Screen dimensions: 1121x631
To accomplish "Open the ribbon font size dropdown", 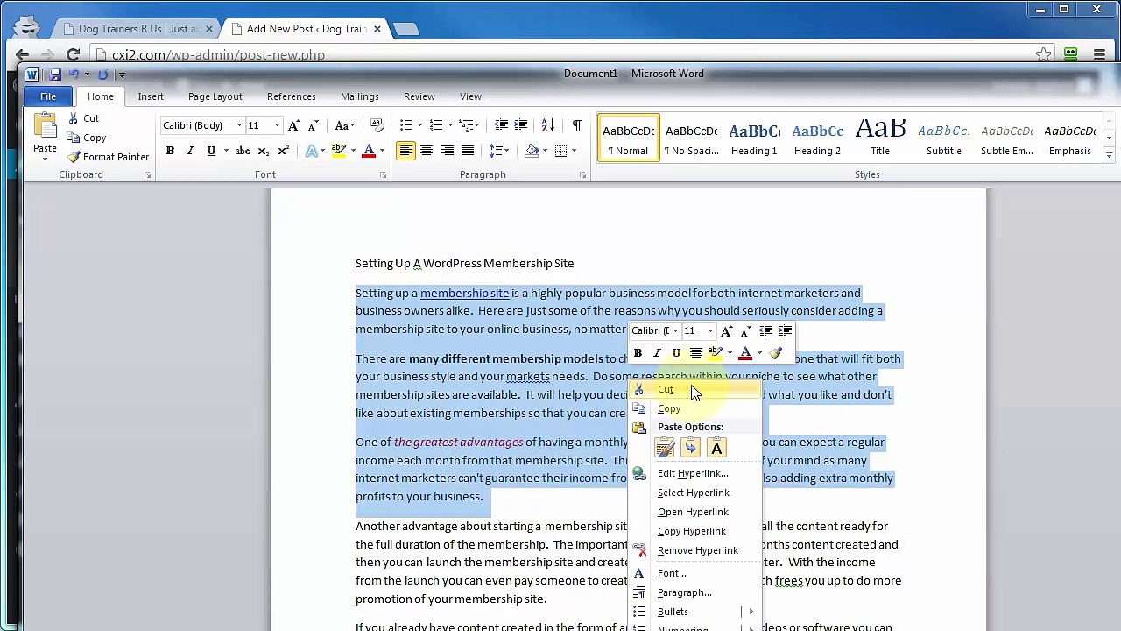I will 277,125.
